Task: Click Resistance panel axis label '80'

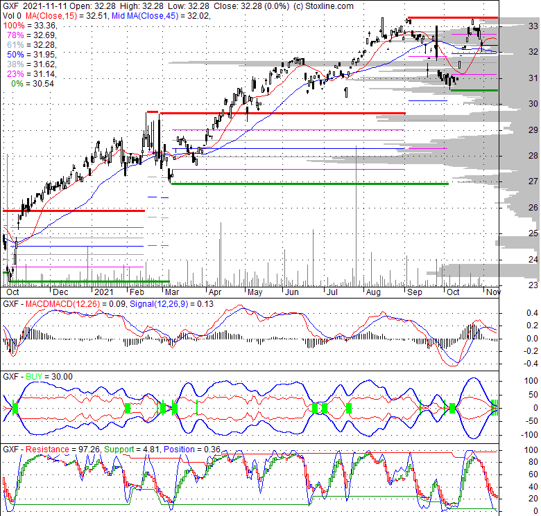Action: coord(533,462)
